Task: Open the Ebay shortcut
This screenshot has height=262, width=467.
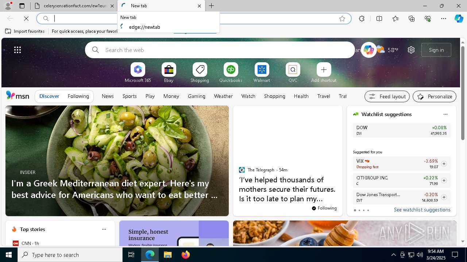Action: click(169, 72)
